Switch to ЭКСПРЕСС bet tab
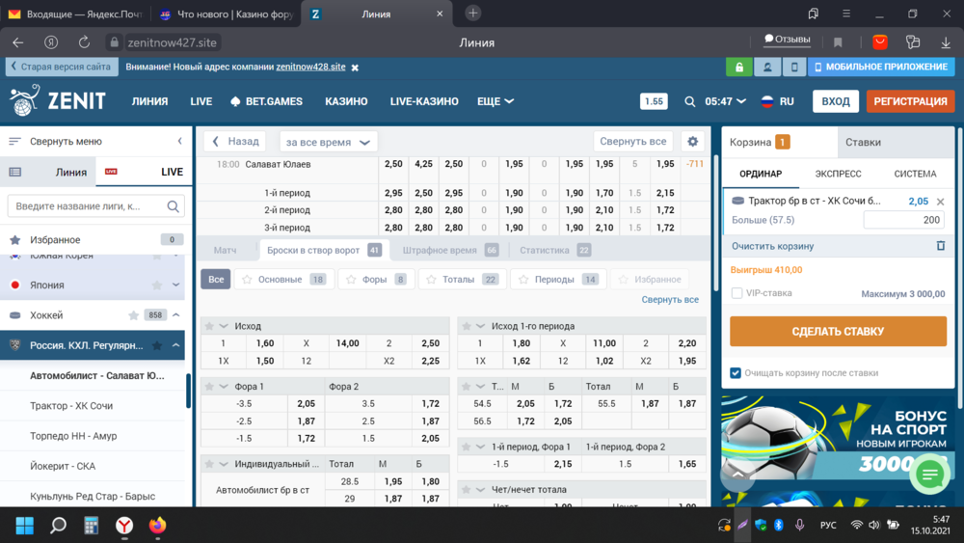The width and height of the screenshot is (964, 543). 838,174
